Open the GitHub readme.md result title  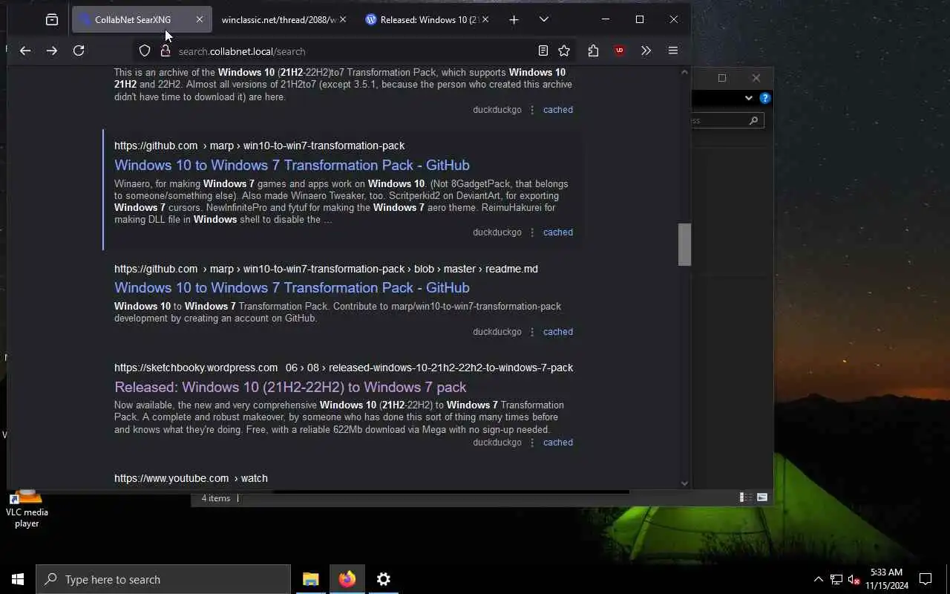coord(292,287)
